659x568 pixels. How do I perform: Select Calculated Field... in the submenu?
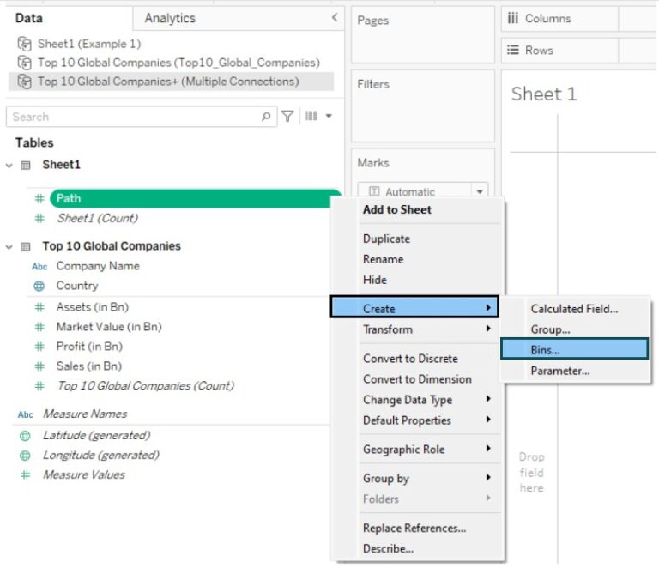coord(575,309)
